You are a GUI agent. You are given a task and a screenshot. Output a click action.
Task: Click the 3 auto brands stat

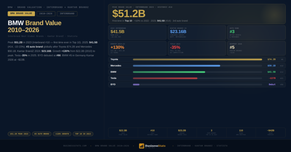coord(211,132)
